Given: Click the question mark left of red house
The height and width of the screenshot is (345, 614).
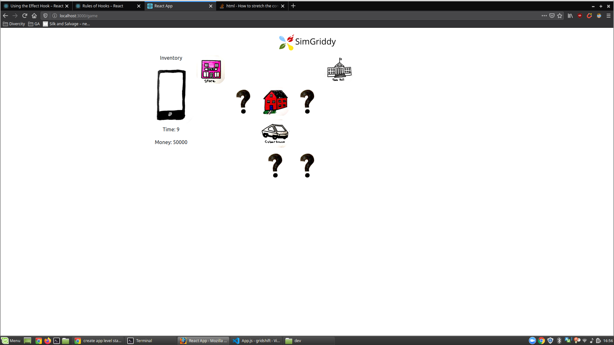Looking at the screenshot, I should click(243, 102).
